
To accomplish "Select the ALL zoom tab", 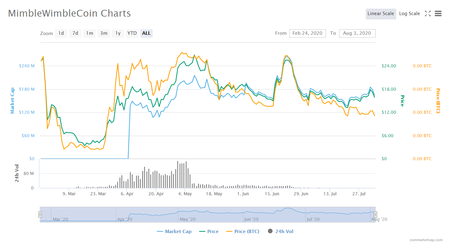I will coord(146,33).
